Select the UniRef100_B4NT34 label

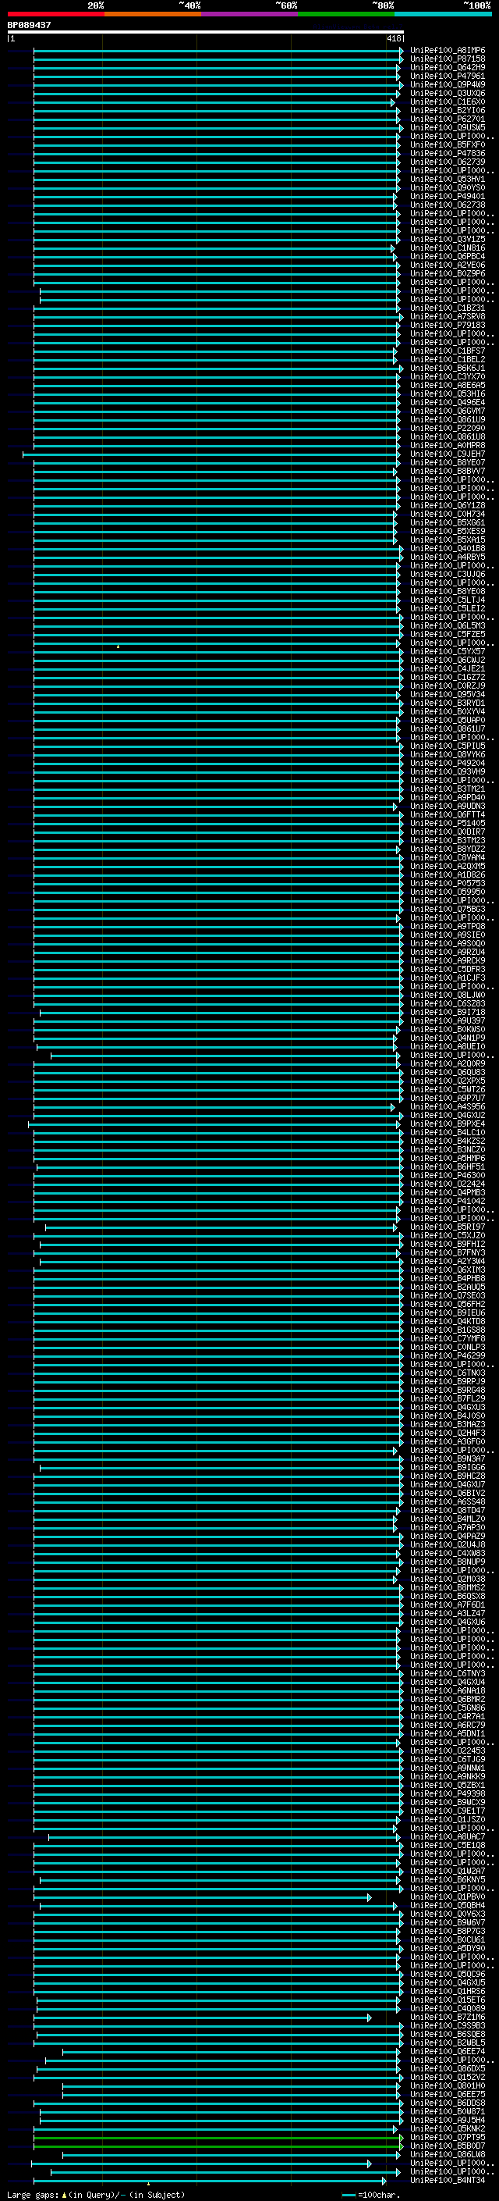448,2181
